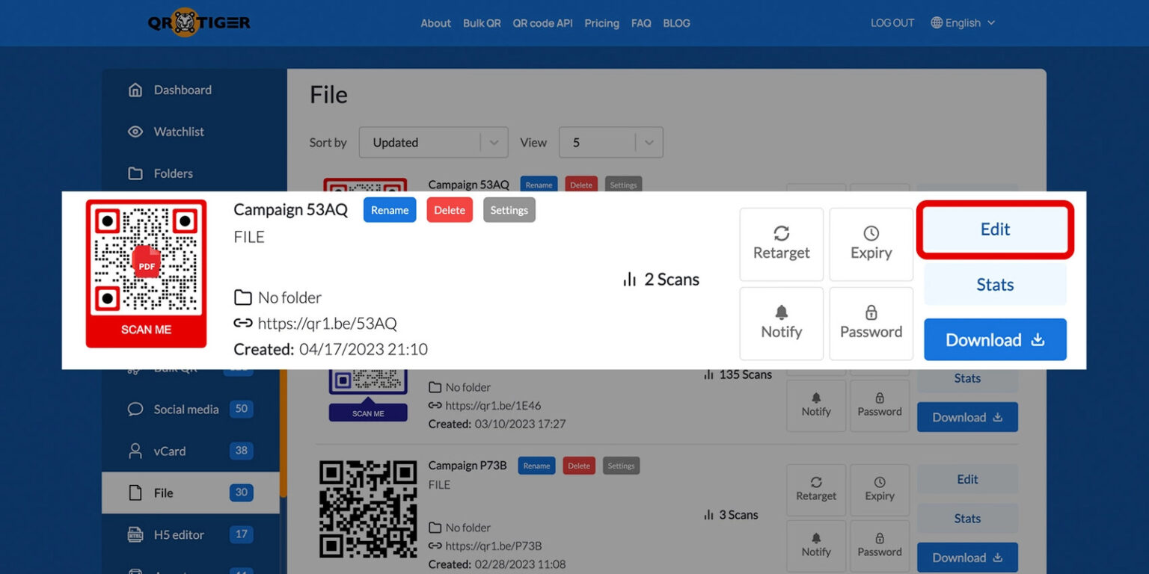Click Password for Campaign P73B
Image resolution: width=1149 pixels, height=574 pixels.
880,546
